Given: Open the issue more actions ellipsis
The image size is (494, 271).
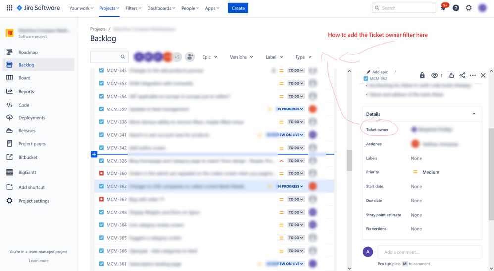Looking at the screenshot, I should tap(473, 75).
